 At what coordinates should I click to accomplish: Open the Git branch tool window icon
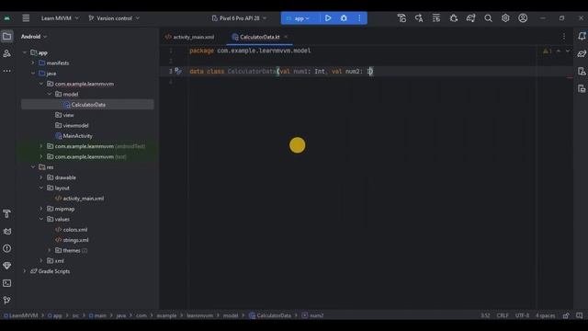6,301
